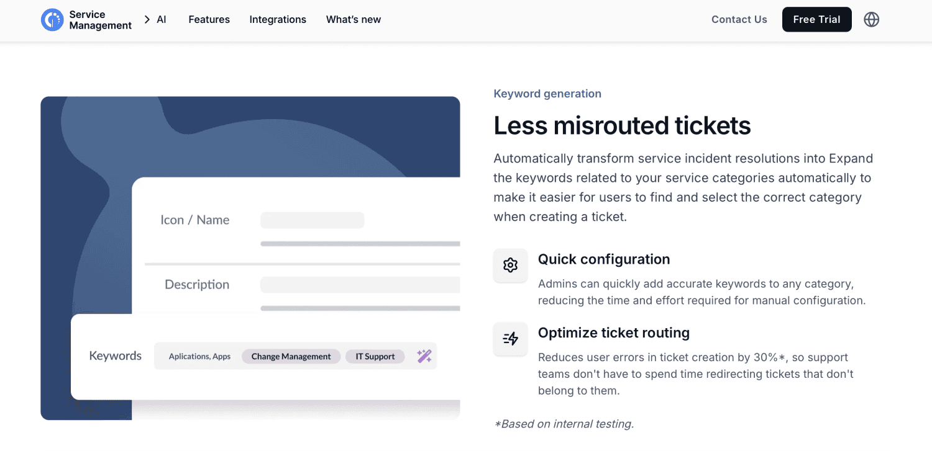
Task: Go to the Integrations menu
Action: pos(278,20)
